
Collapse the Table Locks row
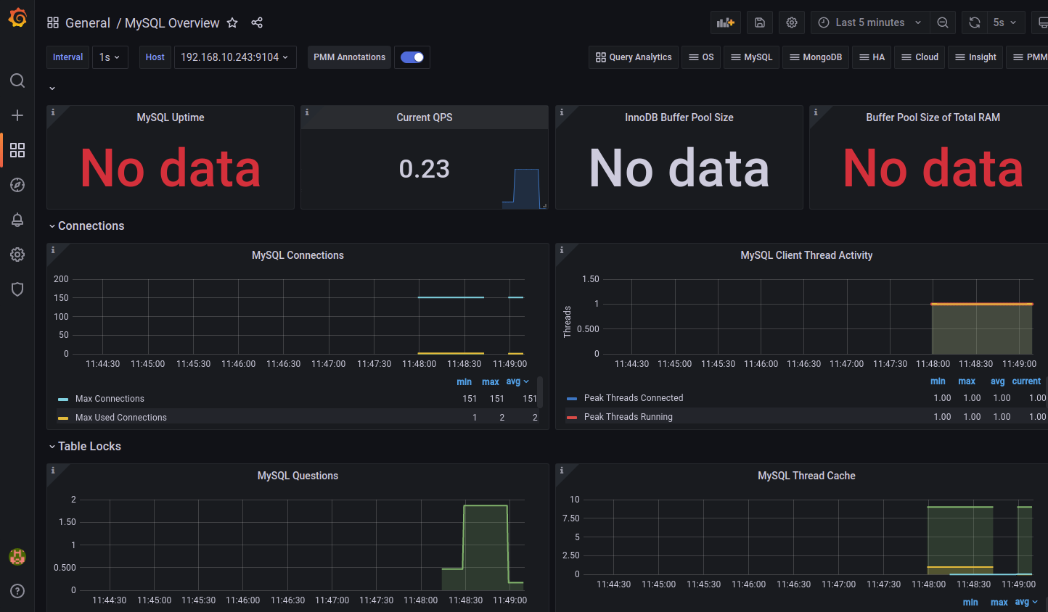point(84,447)
